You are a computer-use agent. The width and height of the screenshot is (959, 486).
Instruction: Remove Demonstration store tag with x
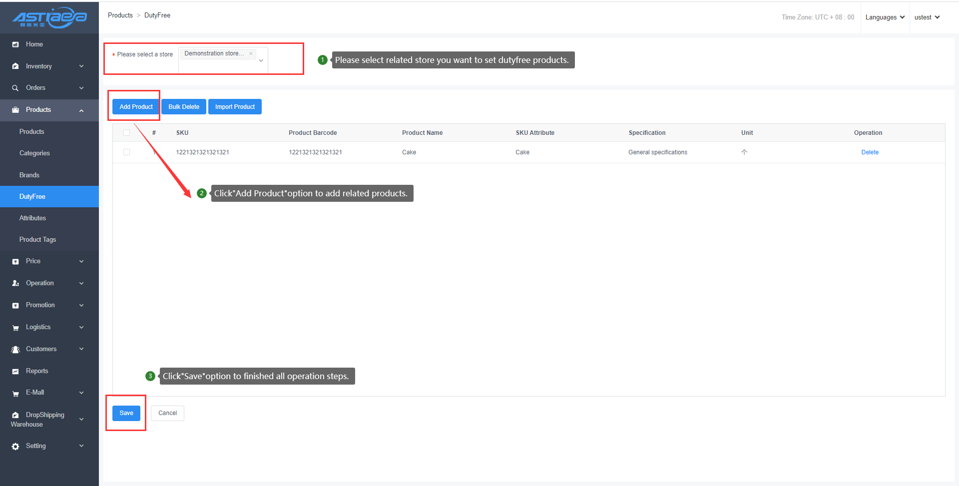[251, 54]
